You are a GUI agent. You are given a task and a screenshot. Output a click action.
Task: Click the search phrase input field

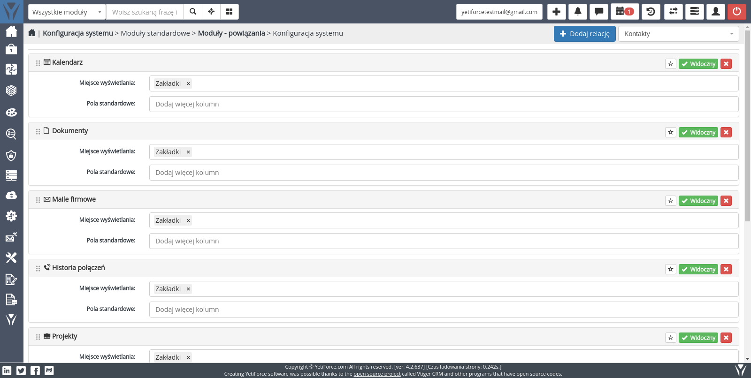145,12
